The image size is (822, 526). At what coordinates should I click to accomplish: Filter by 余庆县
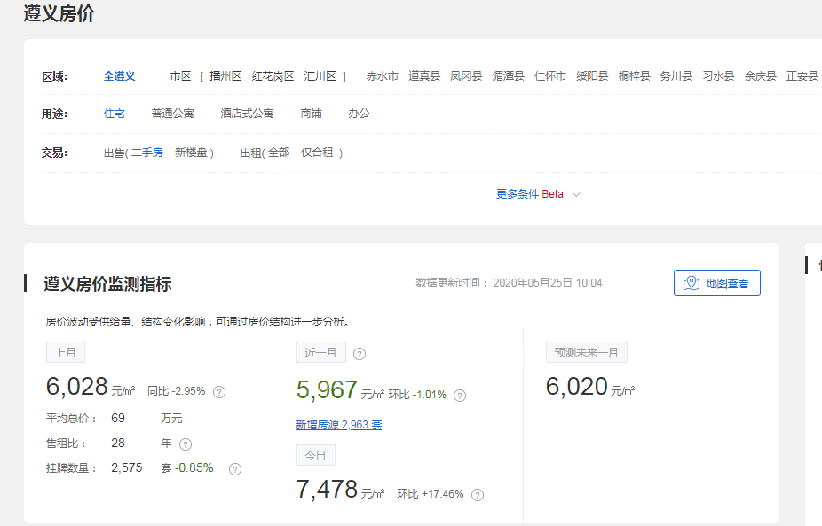pos(760,76)
